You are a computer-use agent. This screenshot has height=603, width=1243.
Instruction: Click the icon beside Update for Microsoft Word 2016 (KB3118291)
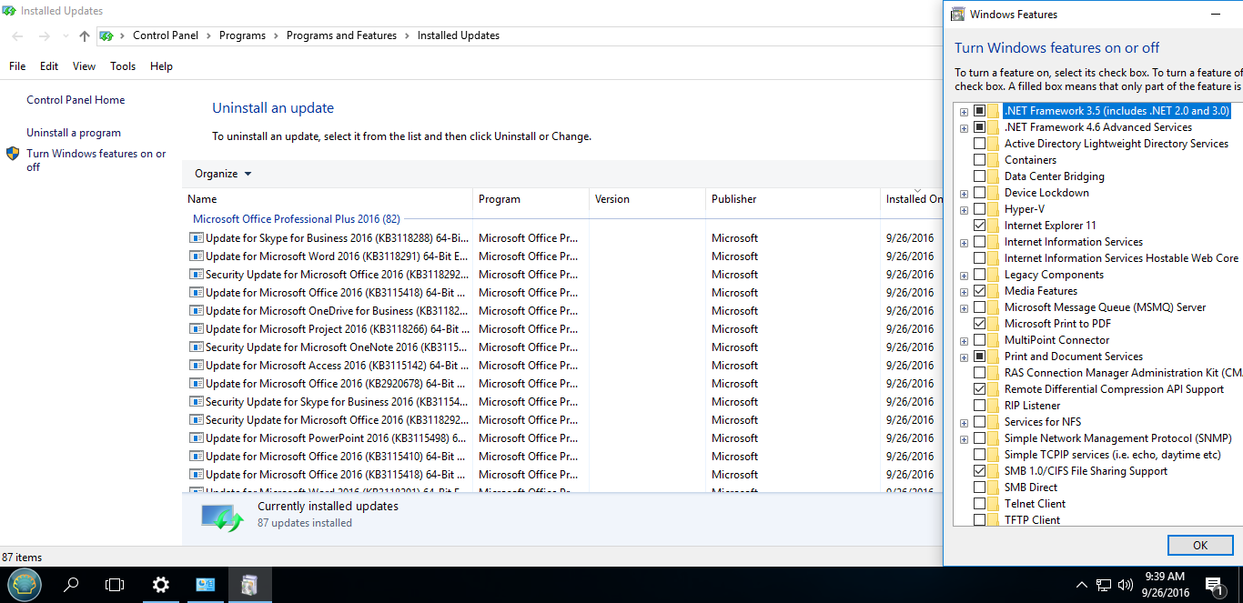(x=197, y=256)
